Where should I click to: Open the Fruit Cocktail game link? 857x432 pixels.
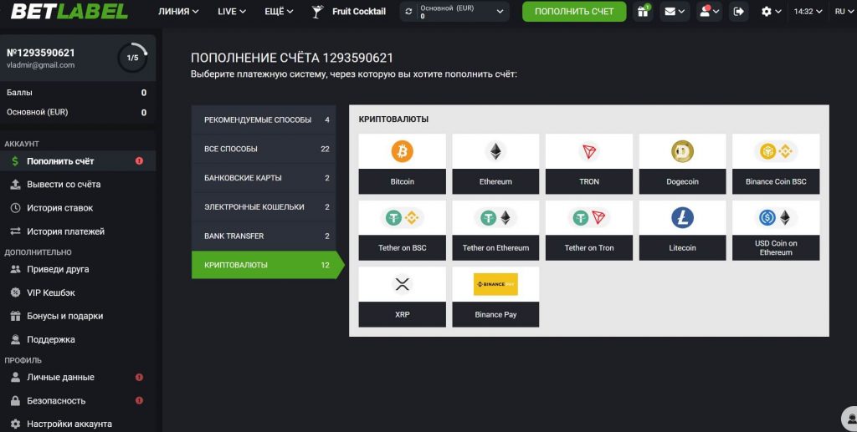point(358,12)
